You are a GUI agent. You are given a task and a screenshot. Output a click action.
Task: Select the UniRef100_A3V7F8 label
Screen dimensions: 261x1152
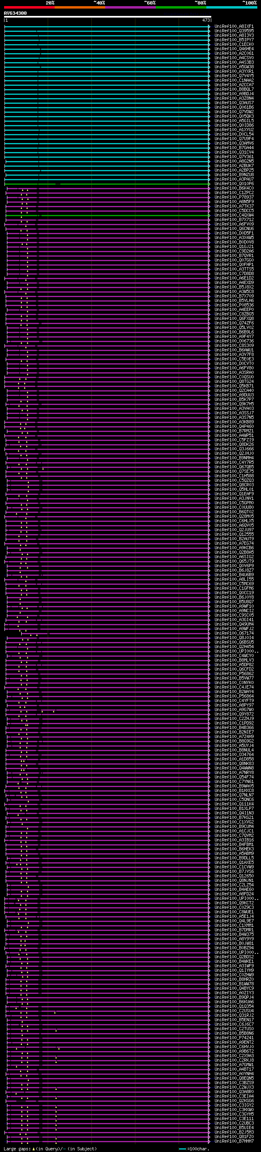pos(234,355)
